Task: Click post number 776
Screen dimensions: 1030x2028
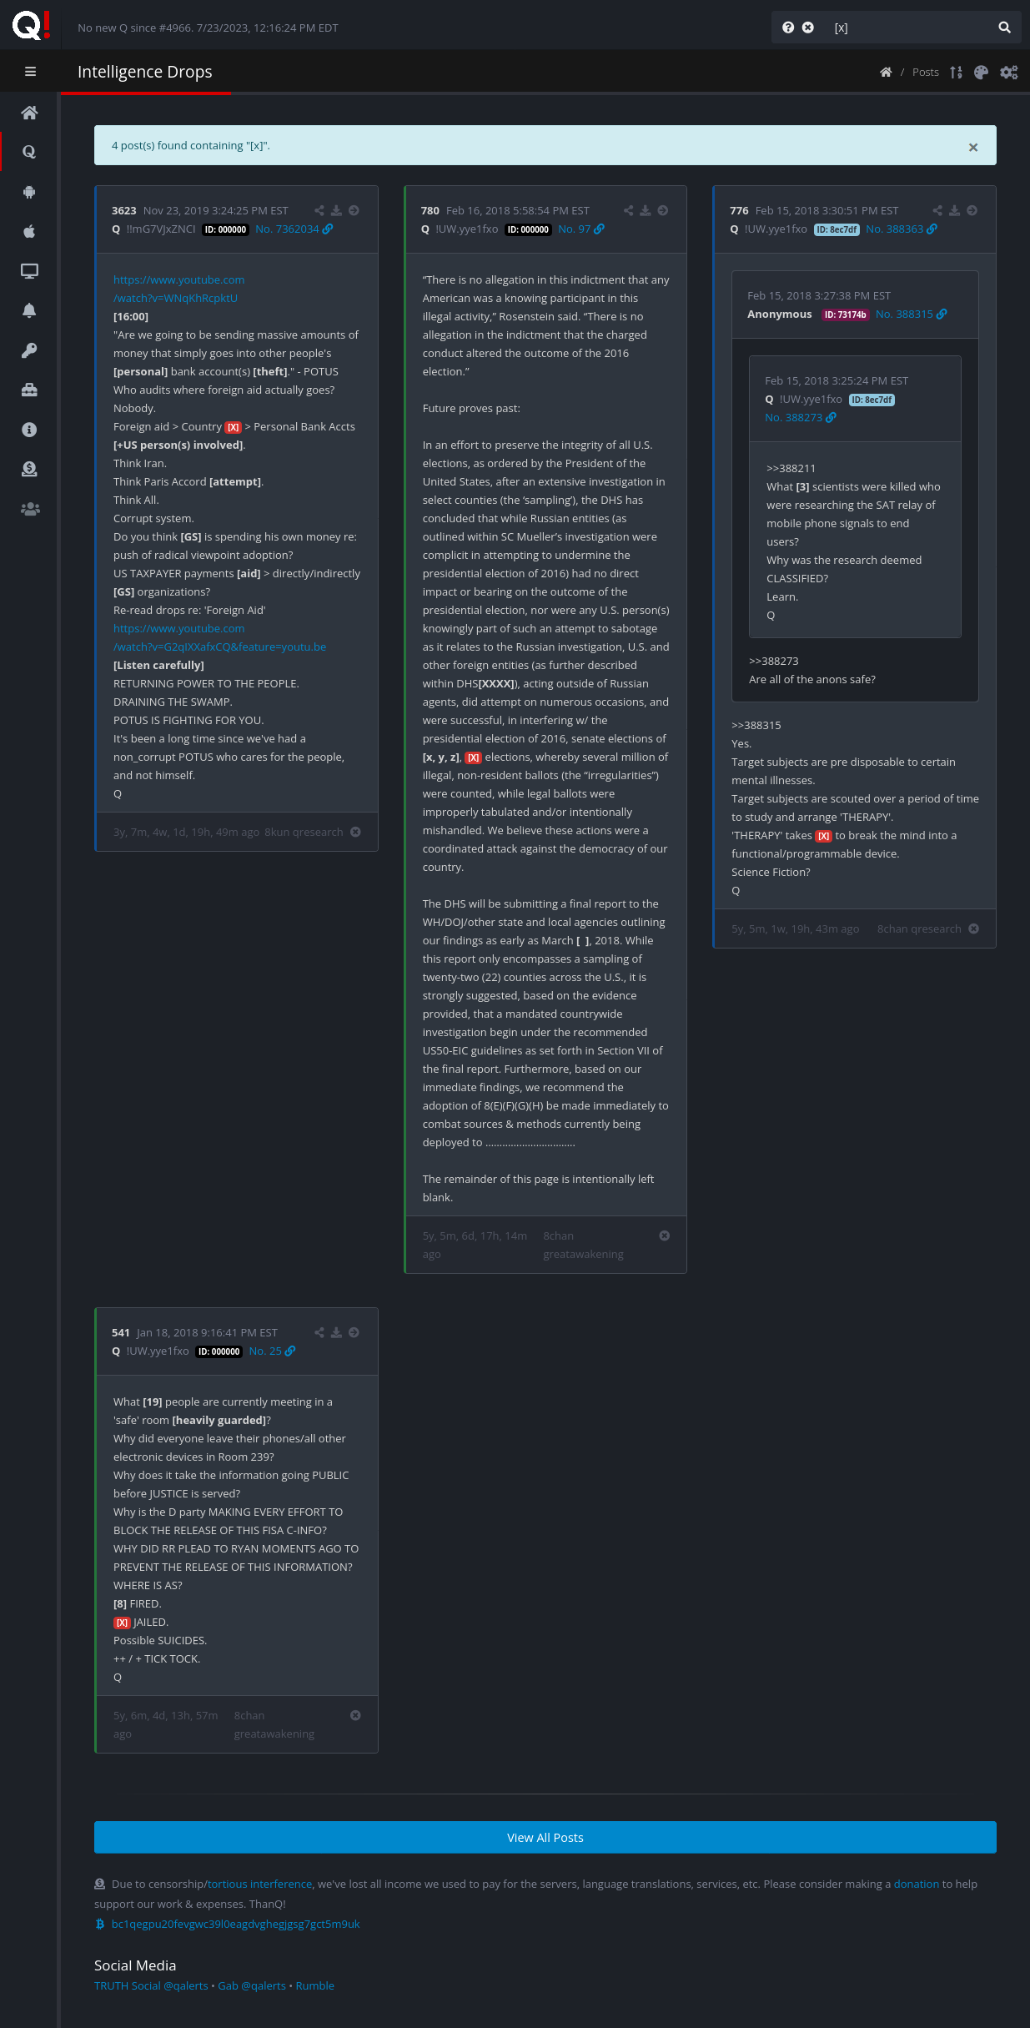Action: coord(739,211)
